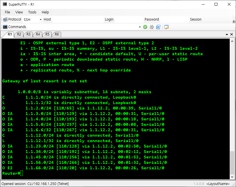This screenshot has height=187, width=236.
Task: Click the blue script runner icon
Action: pyautogui.click(x=158, y=27)
